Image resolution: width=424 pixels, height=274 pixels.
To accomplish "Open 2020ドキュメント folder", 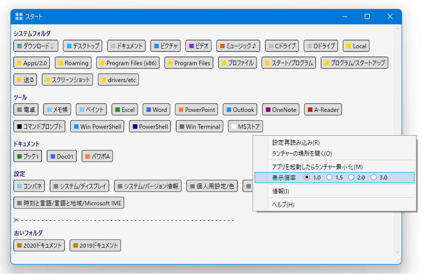I will click(39, 245).
